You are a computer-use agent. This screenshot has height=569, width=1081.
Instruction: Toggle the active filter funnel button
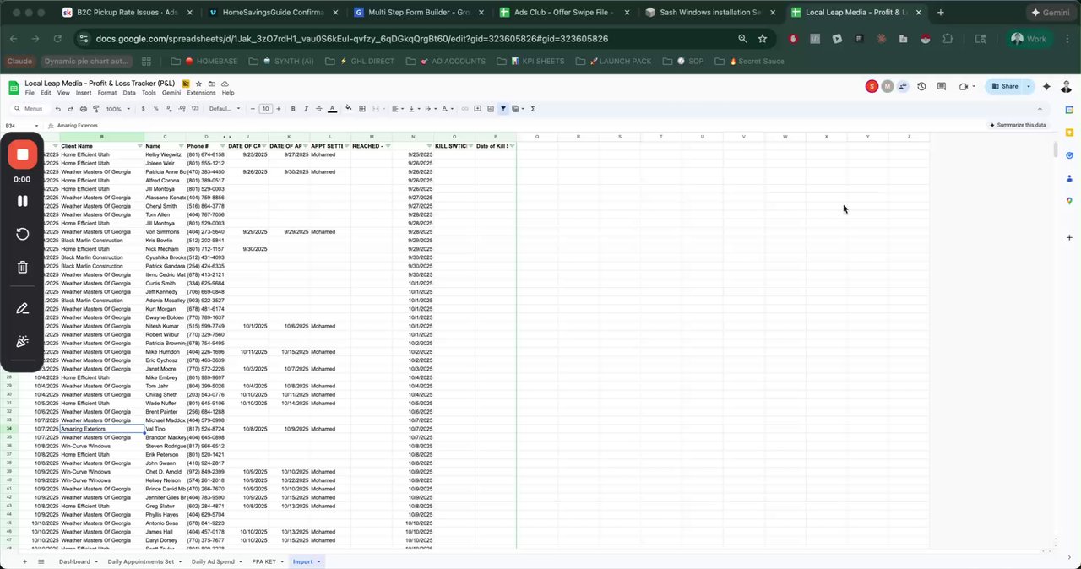click(503, 109)
